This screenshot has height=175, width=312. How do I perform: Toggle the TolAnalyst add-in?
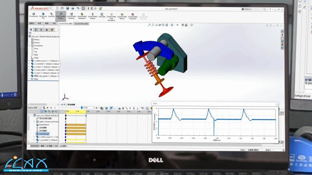coord(102,15)
